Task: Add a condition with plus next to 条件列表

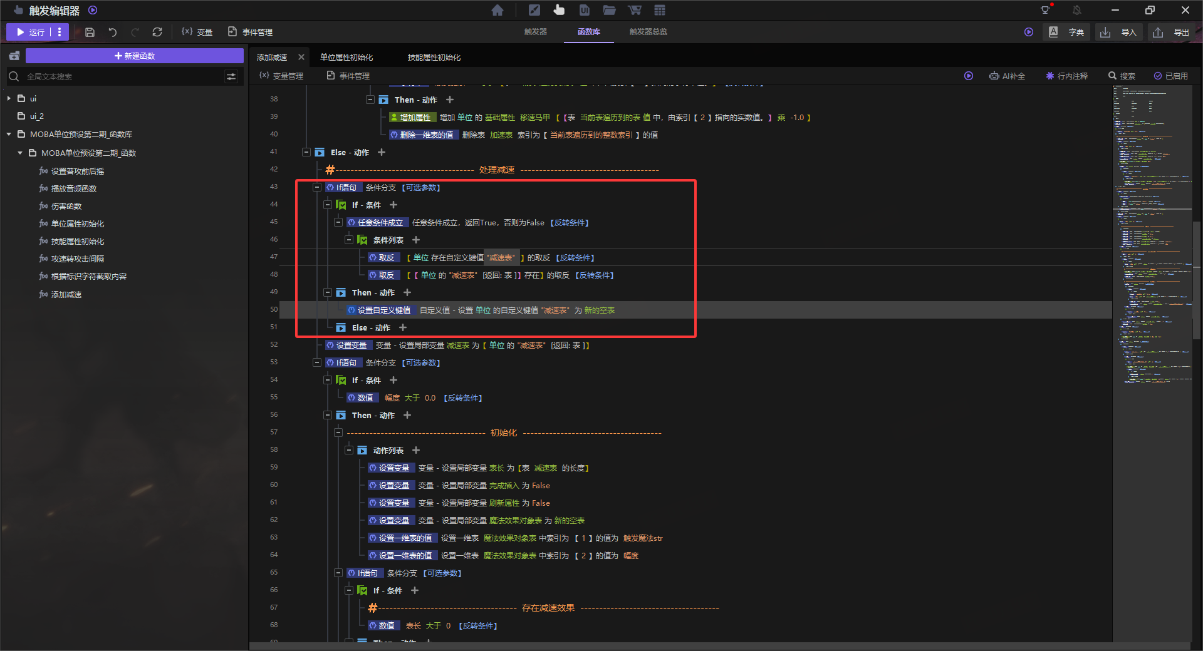Action: pyautogui.click(x=416, y=240)
